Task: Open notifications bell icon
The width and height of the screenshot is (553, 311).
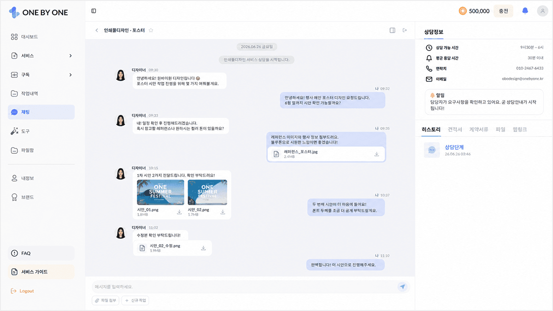Action: [x=525, y=11]
